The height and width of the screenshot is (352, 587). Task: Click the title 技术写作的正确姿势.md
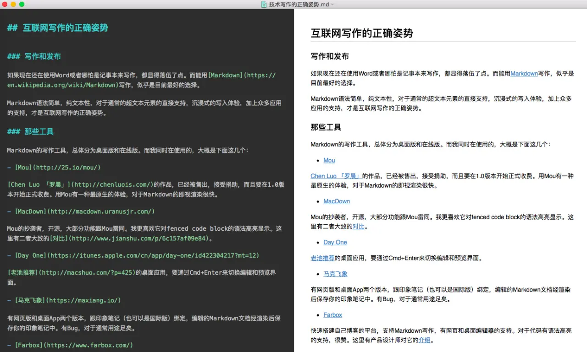point(299,5)
